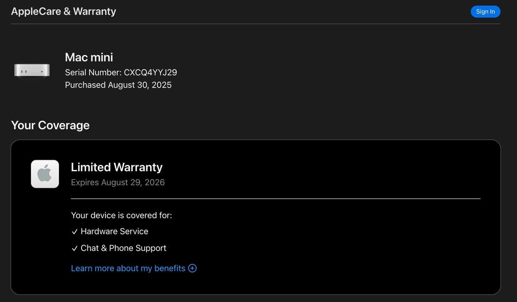Click the Sign In button
This screenshot has width=517, height=302.
485,11
